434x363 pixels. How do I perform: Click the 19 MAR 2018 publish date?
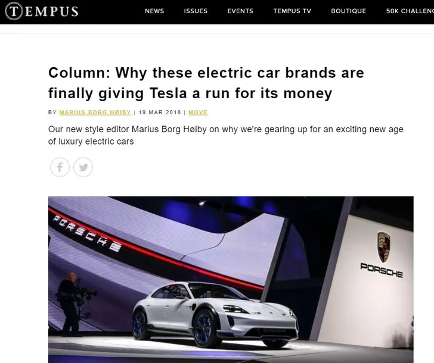(x=160, y=112)
